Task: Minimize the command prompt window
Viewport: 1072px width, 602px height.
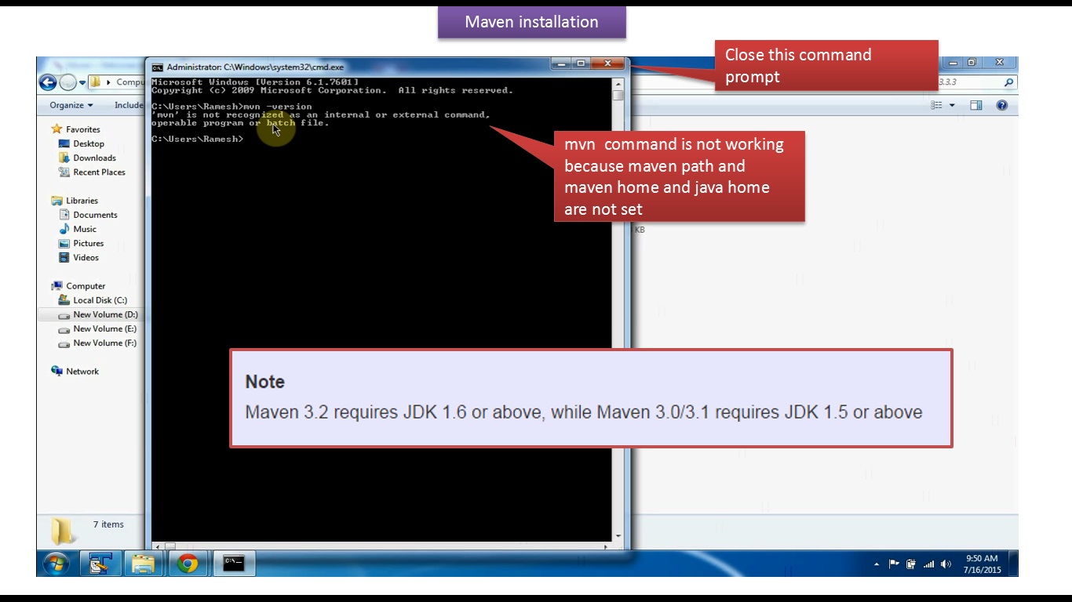Action: pyautogui.click(x=560, y=63)
